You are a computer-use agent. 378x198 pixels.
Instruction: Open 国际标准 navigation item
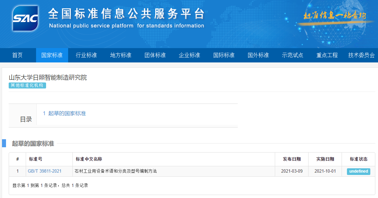point(224,55)
